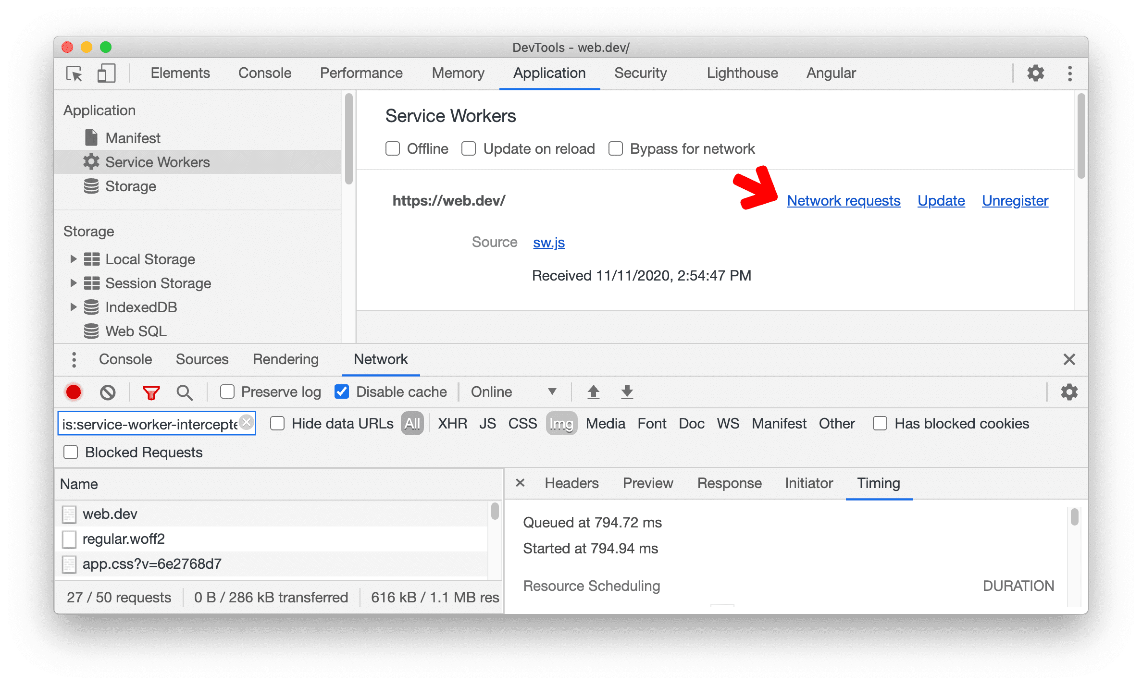
Task: Toggle the Offline checkbox
Action: pos(392,149)
